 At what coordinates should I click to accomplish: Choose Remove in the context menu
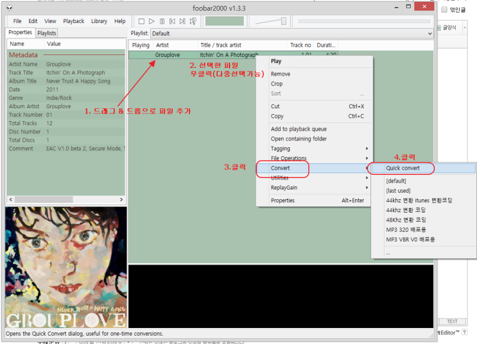(x=315, y=74)
